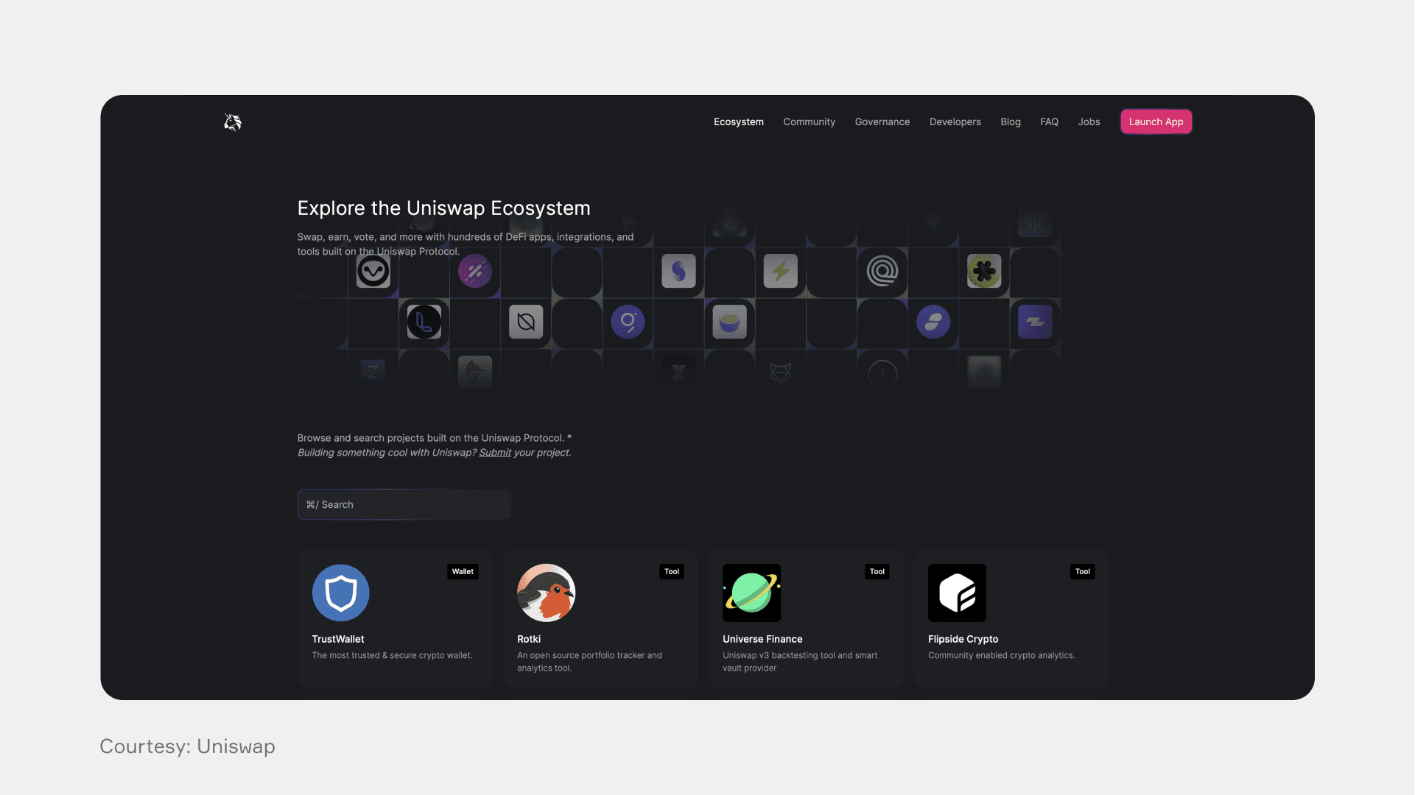Click the Wallet tag on TrustWallet card
Screen dimensions: 1415x795
coord(463,572)
